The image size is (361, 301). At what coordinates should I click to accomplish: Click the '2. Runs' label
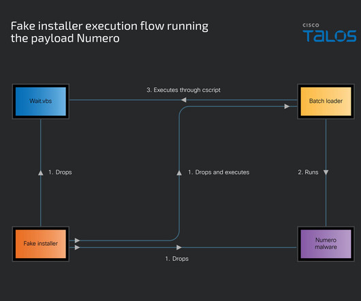click(308, 172)
